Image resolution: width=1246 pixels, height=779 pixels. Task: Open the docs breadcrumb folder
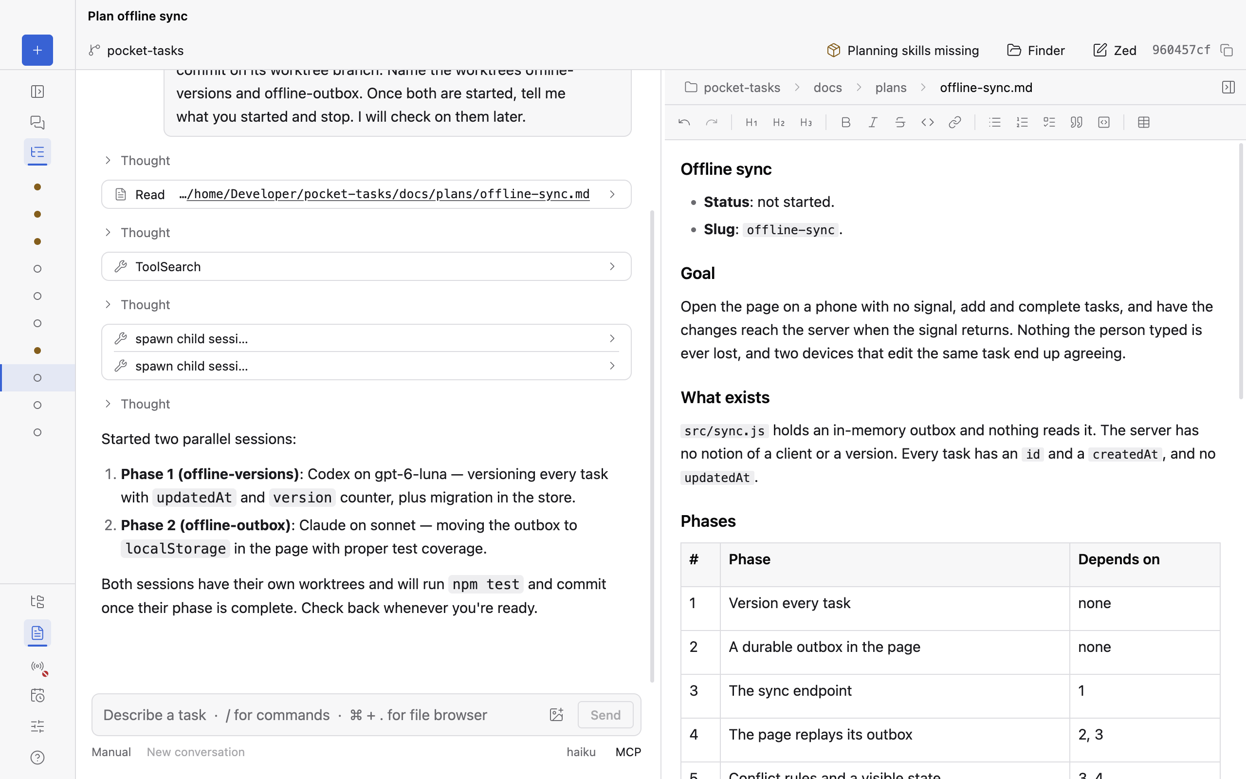pos(827,88)
